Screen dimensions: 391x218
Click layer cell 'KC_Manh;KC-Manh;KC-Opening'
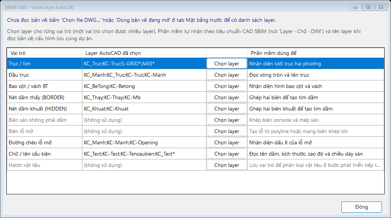tap(144, 143)
